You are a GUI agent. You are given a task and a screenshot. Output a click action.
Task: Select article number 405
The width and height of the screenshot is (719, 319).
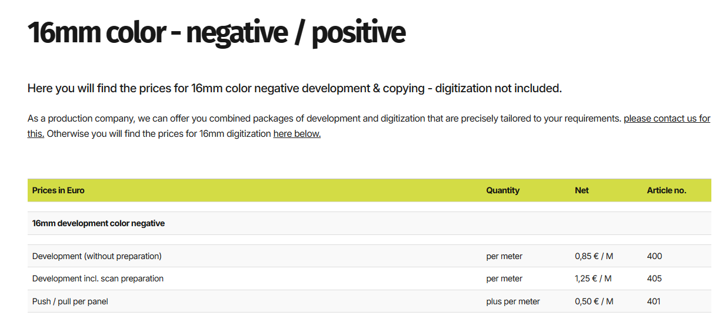pyautogui.click(x=654, y=278)
